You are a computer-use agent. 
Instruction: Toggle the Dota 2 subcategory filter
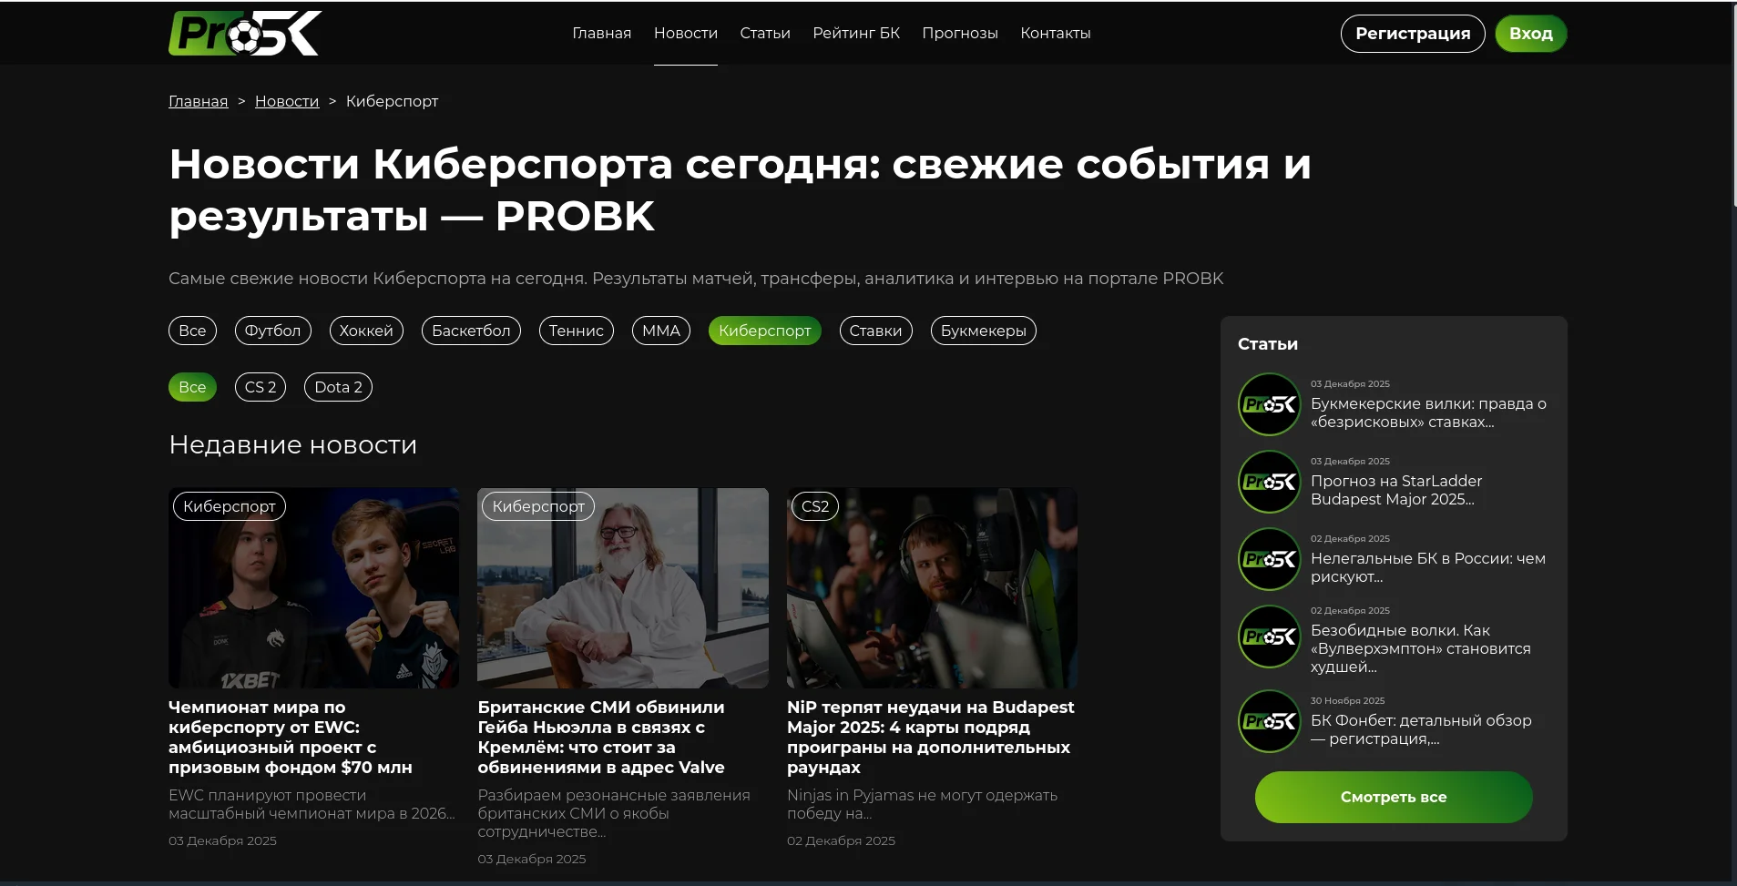[338, 387]
